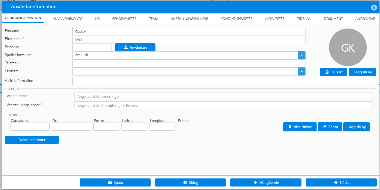
Task: Click the Latitud input field
Action: [x=134, y=127]
